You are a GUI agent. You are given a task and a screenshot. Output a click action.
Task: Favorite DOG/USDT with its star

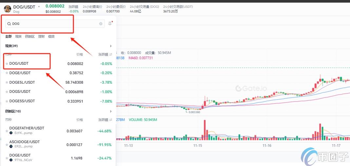click(x=7, y=64)
